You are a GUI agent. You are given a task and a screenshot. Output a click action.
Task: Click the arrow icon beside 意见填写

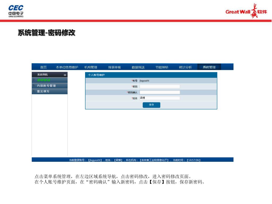tap(34, 91)
